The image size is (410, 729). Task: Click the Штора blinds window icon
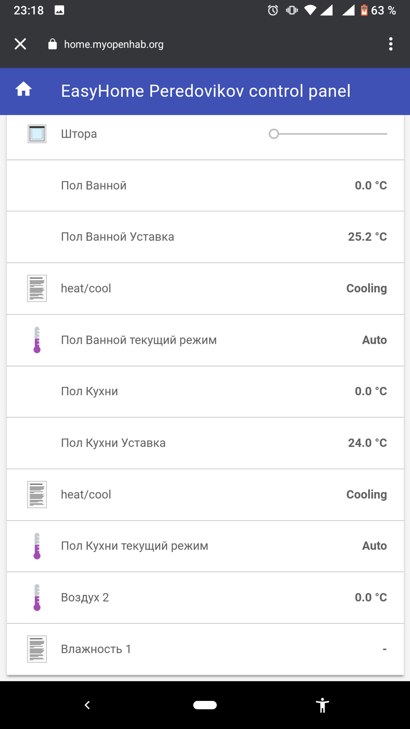coord(37,134)
